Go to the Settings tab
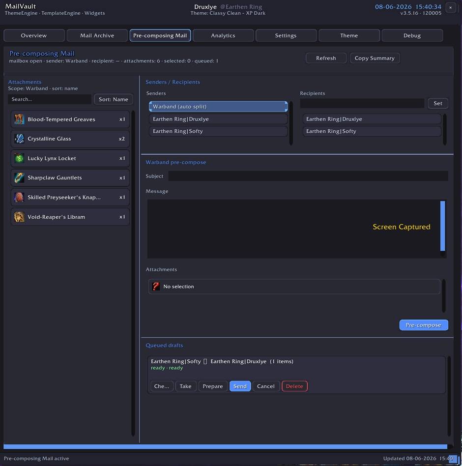Screen dimensions: 462x466 click(286, 35)
